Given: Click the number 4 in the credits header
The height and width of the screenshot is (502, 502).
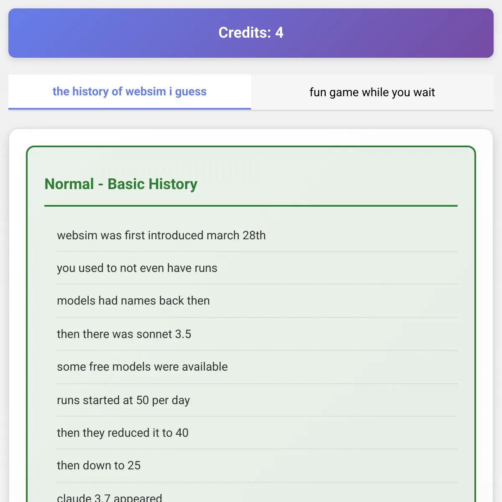Looking at the screenshot, I should (279, 33).
